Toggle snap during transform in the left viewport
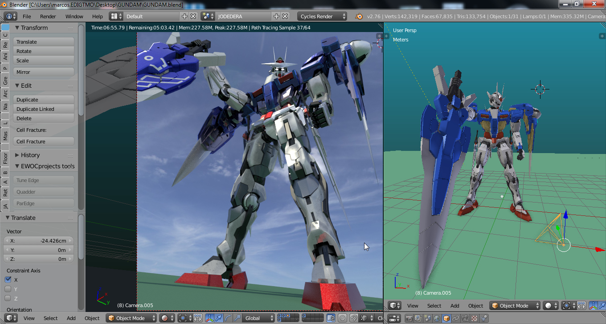This screenshot has height=324, width=606. point(354,318)
